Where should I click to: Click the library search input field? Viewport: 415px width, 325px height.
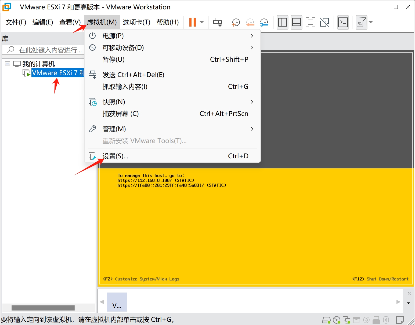(x=50, y=50)
